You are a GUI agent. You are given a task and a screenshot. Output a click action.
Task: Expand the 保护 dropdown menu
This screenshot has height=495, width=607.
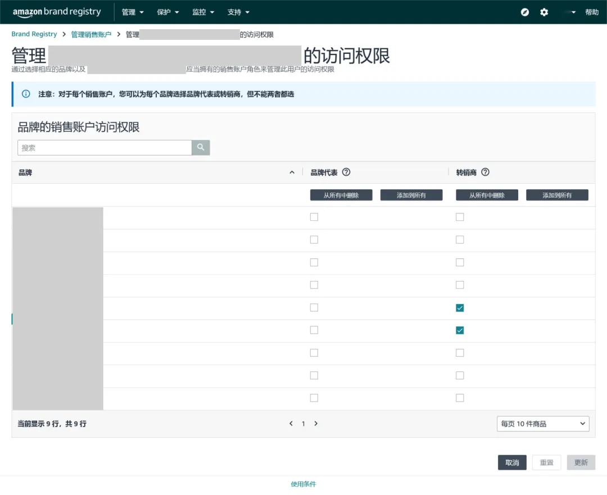[x=168, y=12]
